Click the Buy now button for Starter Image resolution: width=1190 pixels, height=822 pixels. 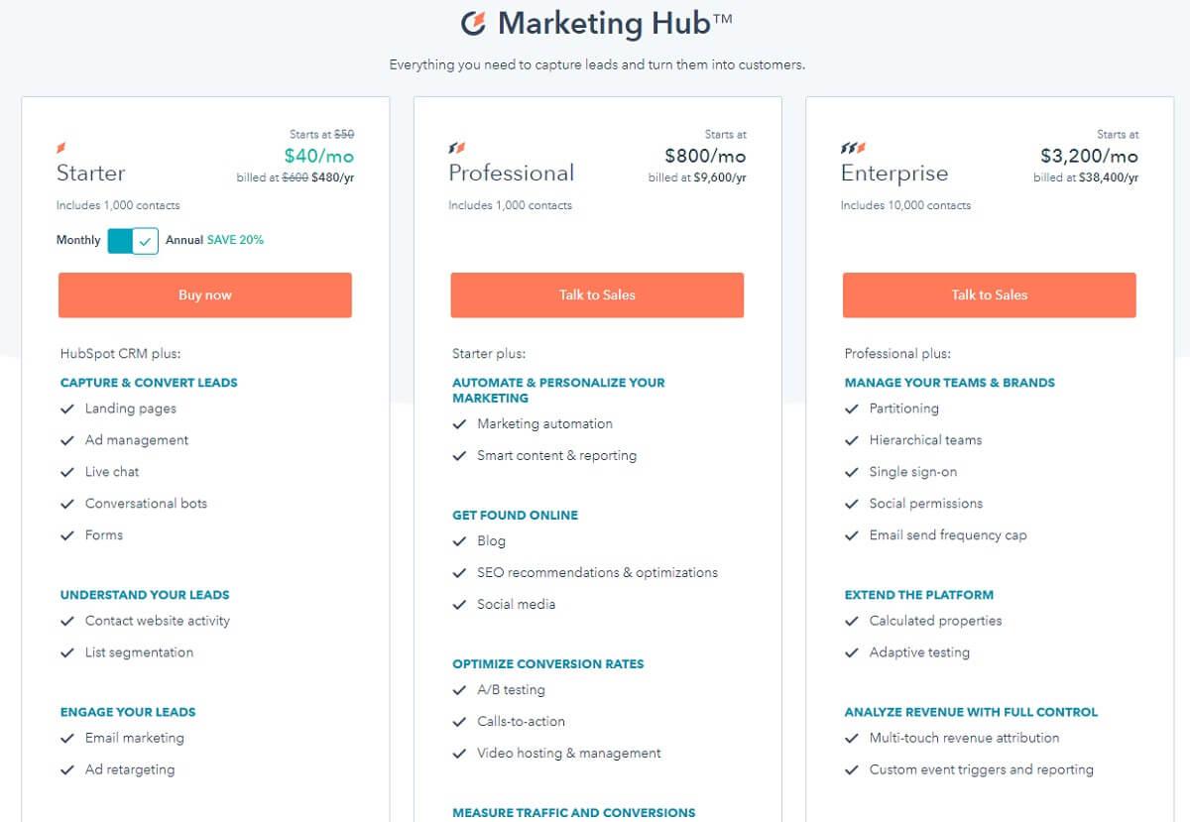pos(205,295)
